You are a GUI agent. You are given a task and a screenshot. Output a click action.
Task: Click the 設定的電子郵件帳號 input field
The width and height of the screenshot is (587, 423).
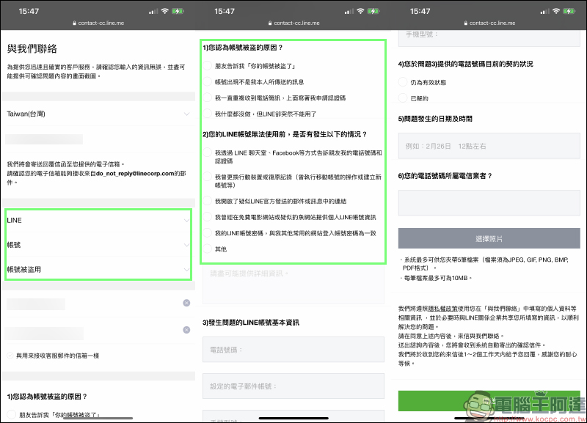point(293,386)
